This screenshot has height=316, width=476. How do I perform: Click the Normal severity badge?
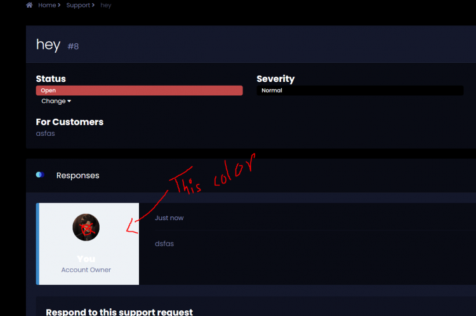[x=360, y=91]
